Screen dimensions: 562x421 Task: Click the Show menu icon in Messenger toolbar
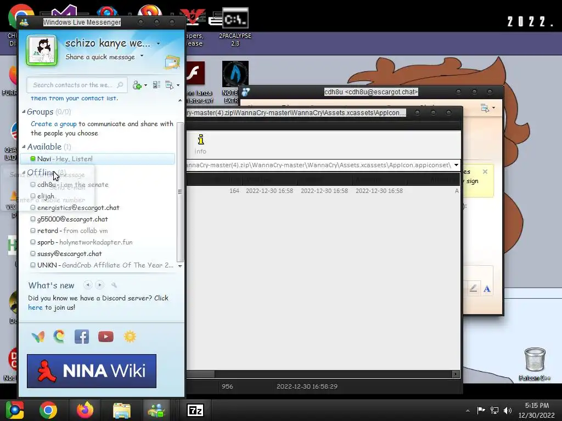click(x=169, y=85)
